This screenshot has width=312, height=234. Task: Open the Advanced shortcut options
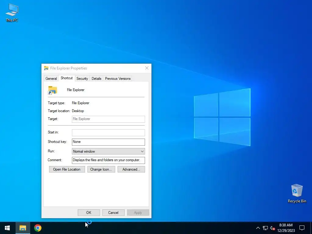[131, 169]
